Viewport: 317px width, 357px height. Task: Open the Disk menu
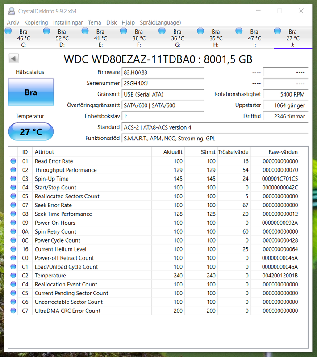coord(112,22)
